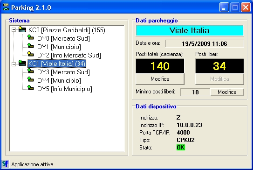Click the DY5 Info Municipio display icon
253x170 pixels.
[31, 88]
